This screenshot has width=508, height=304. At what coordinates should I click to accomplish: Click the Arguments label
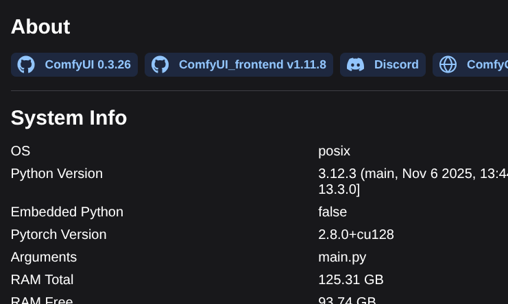(44, 257)
